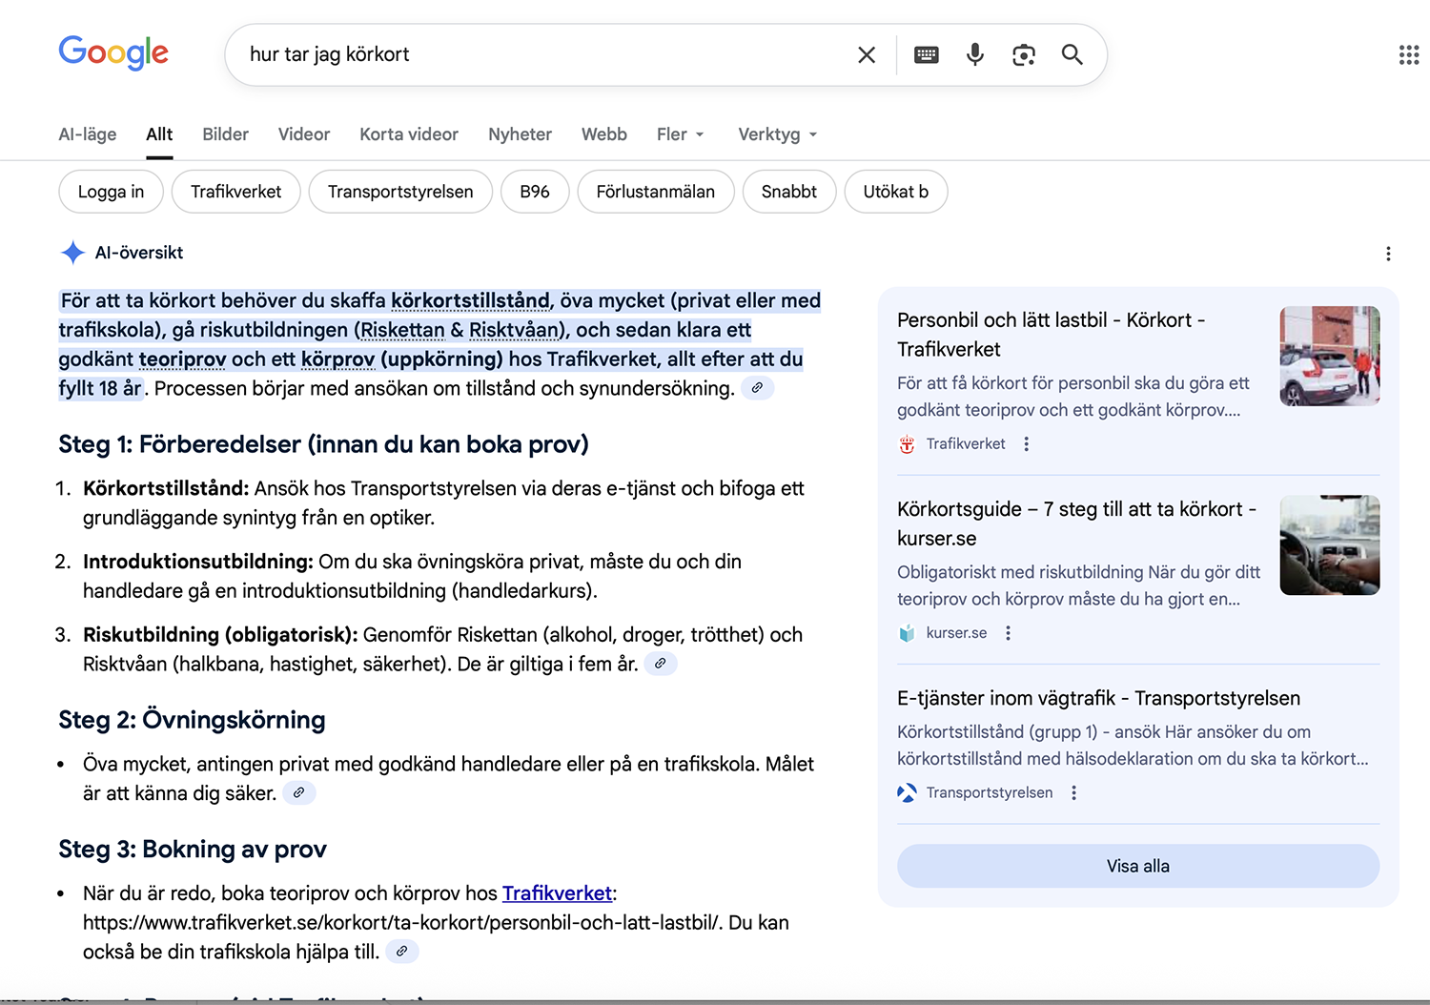Expand the Fler dropdown menu

[681, 134]
